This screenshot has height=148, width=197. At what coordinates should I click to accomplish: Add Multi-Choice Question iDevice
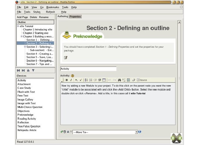30,107
